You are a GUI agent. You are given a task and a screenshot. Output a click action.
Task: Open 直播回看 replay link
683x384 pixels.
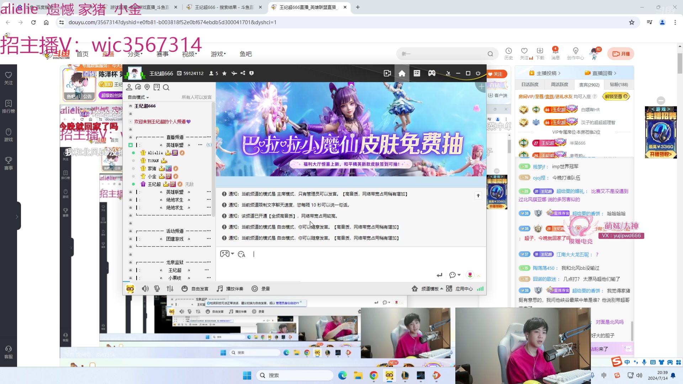click(x=600, y=73)
